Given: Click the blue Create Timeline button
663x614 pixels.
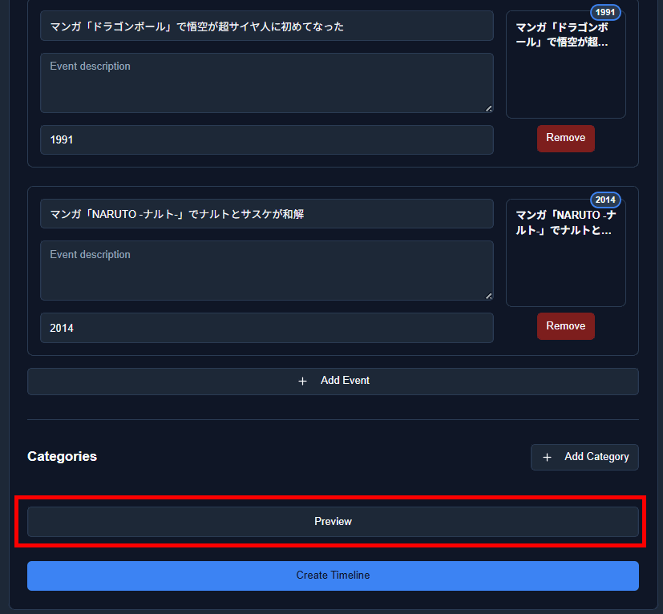Looking at the screenshot, I should click(x=333, y=576).
